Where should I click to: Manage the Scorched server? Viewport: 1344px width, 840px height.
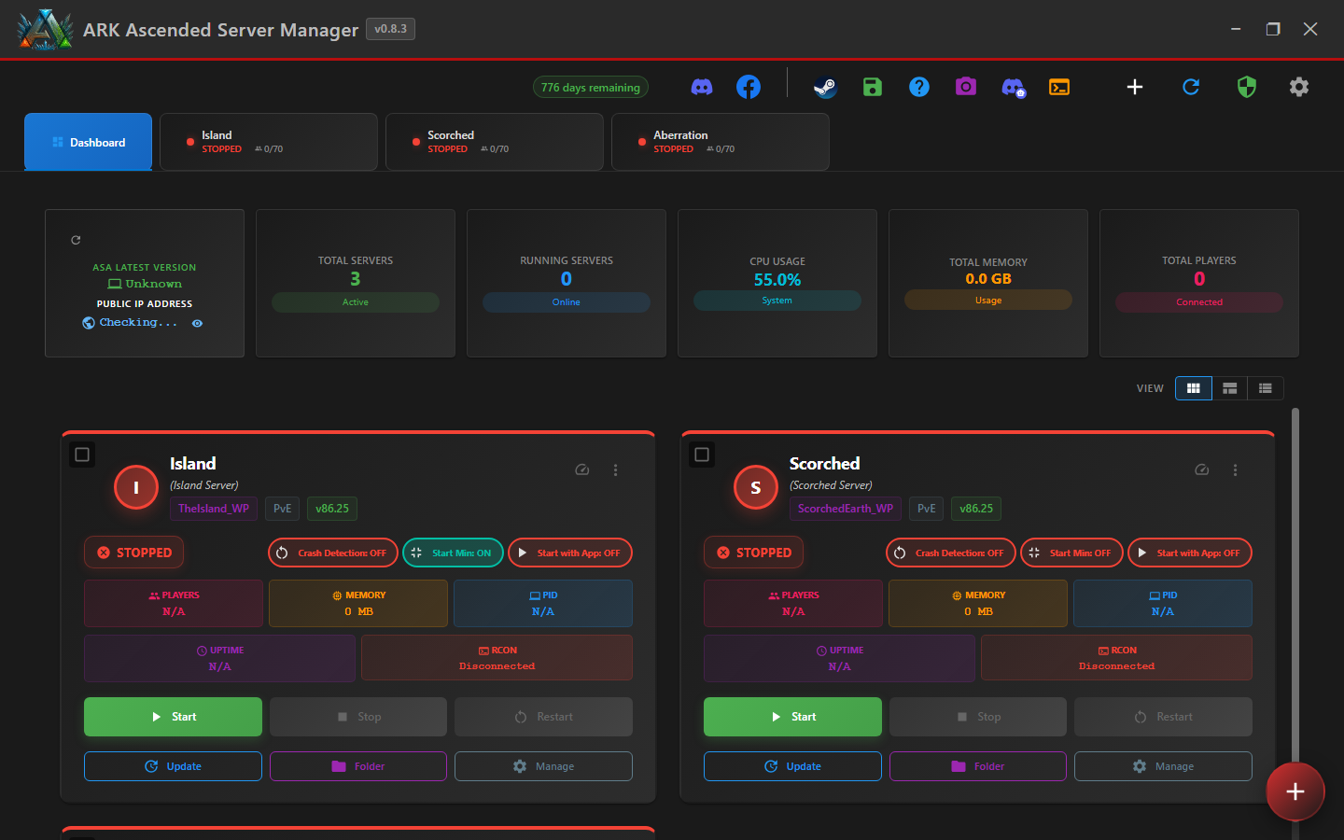(x=1163, y=766)
